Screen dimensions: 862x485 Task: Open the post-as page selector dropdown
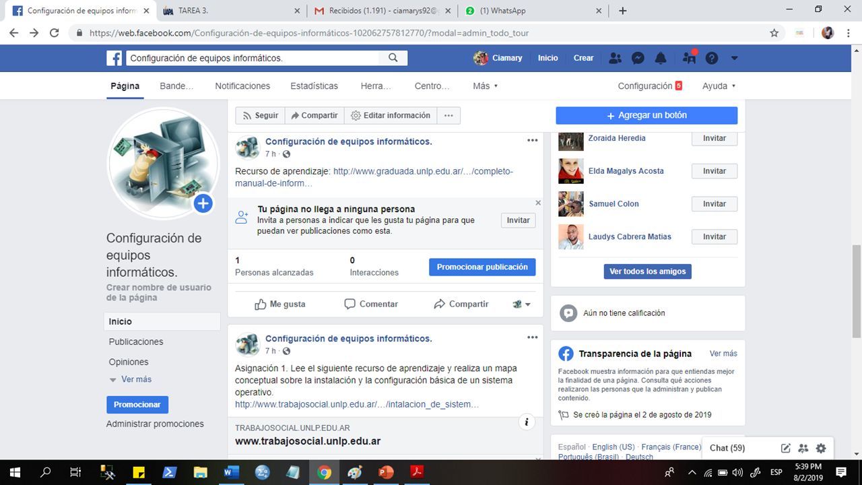[x=522, y=304]
